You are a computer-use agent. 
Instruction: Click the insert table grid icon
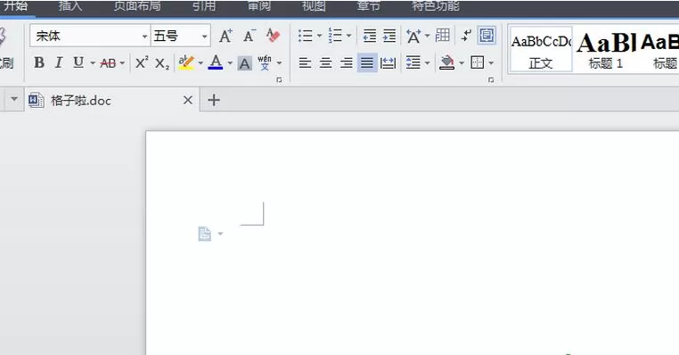pos(443,35)
